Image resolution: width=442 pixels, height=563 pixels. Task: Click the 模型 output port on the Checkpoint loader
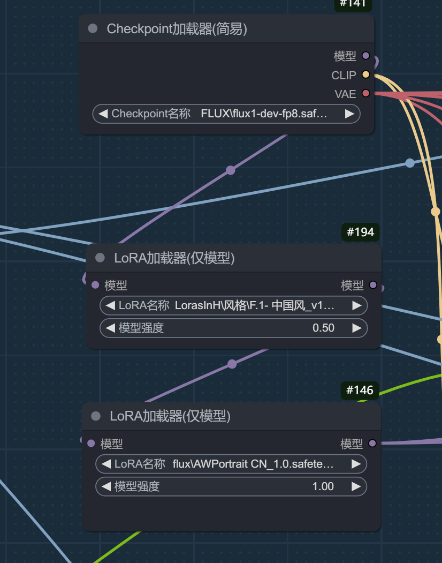[x=365, y=56]
